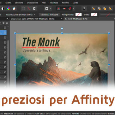
Task: Click the right-middle selection handle
Action: point(109,64)
